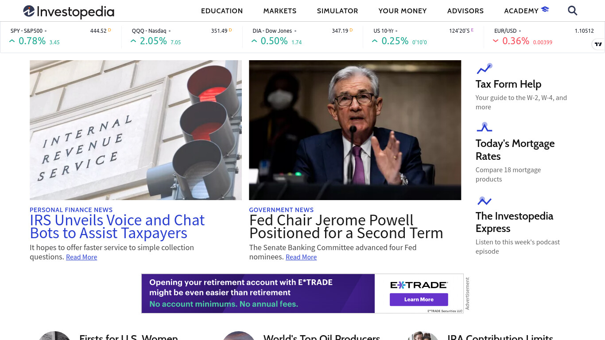Click the QQQ 2.05% change value
This screenshot has height=340, width=605.
coord(153,41)
